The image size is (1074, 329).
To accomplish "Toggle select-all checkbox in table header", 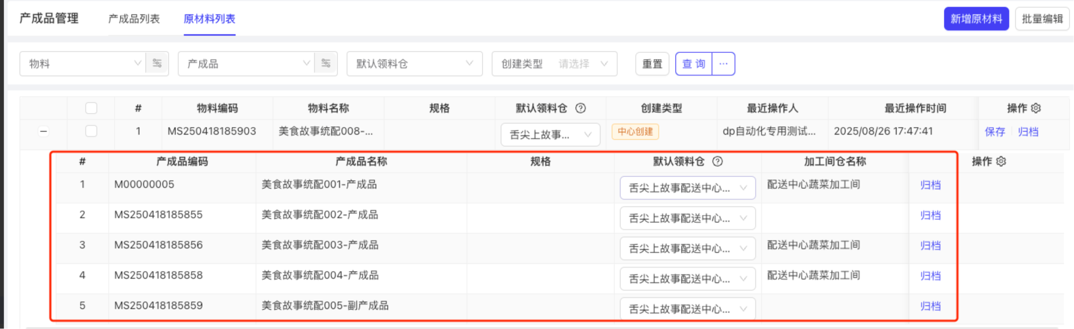I will (x=91, y=108).
